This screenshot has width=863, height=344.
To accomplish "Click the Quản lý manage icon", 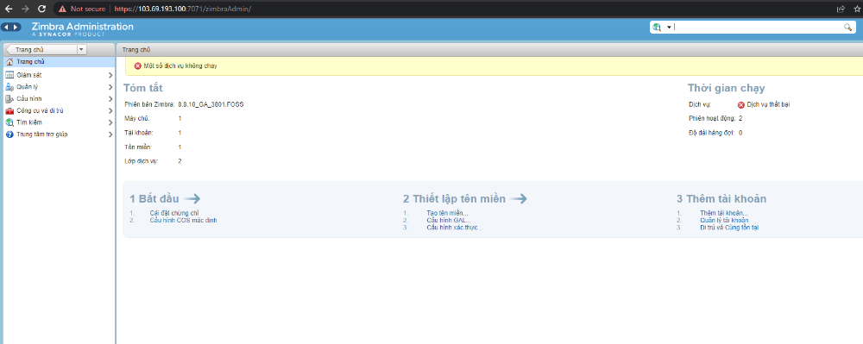I will click(x=9, y=87).
